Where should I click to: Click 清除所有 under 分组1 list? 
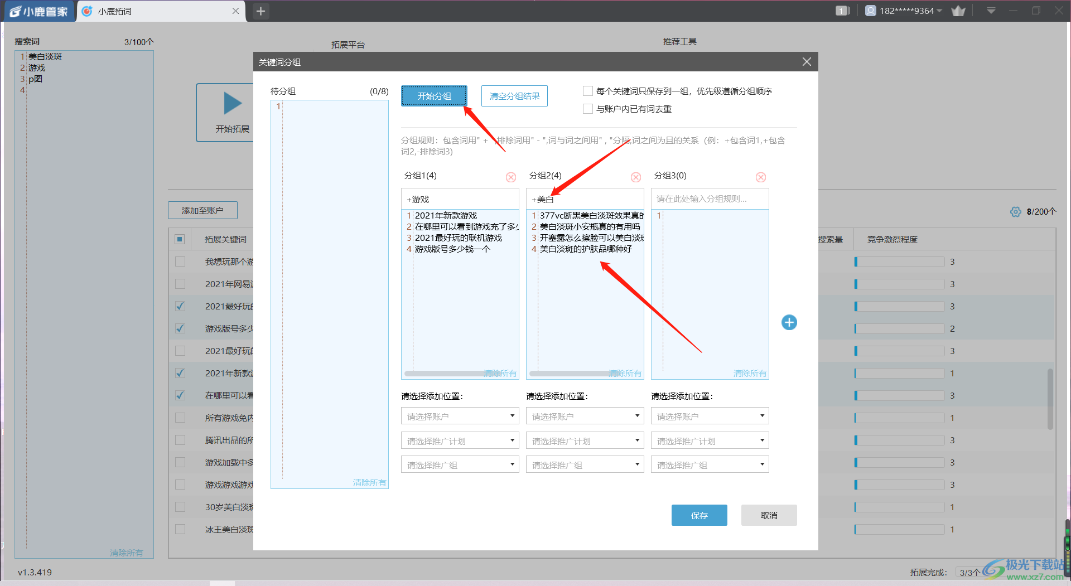point(500,373)
